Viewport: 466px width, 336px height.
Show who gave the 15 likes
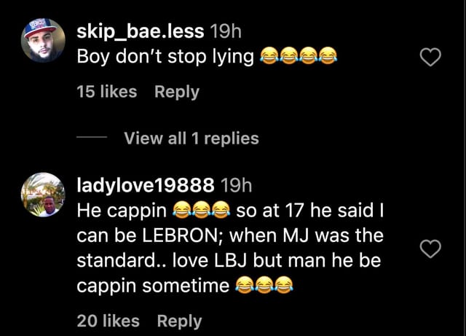coord(107,91)
